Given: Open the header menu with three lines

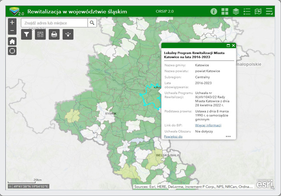Looking at the screenshot, I should [269, 12].
